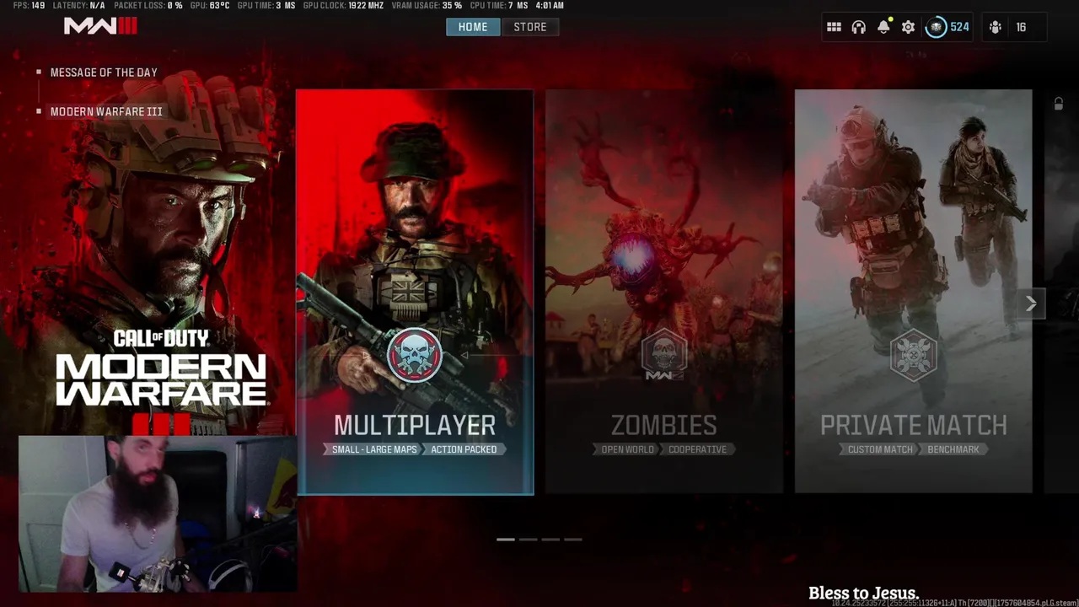
Task: Click the GPU 63°C readout
Action: click(210, 5)
